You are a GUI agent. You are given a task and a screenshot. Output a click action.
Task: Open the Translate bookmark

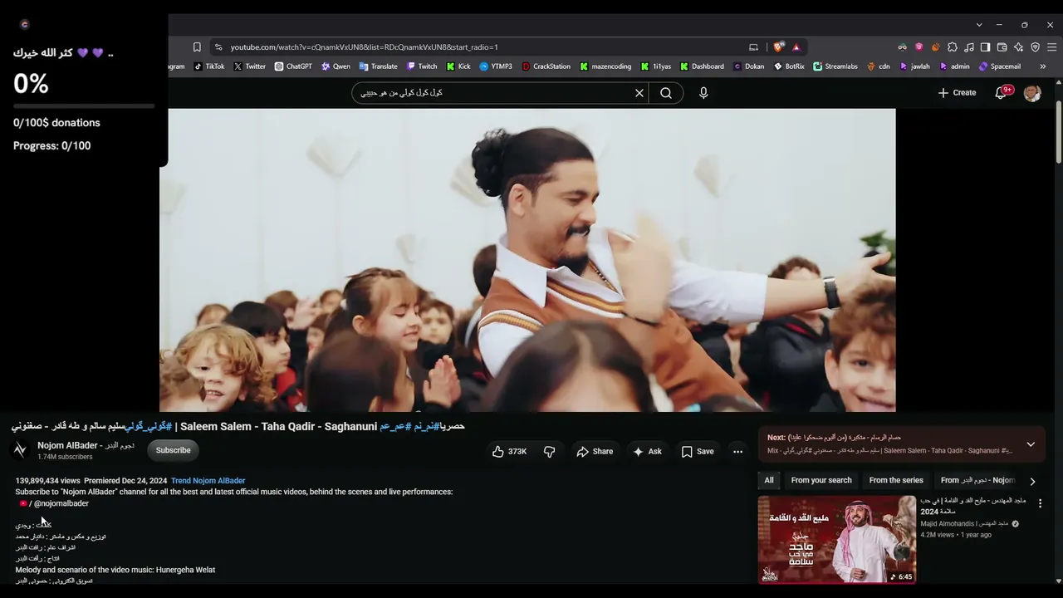click(378, 66)
